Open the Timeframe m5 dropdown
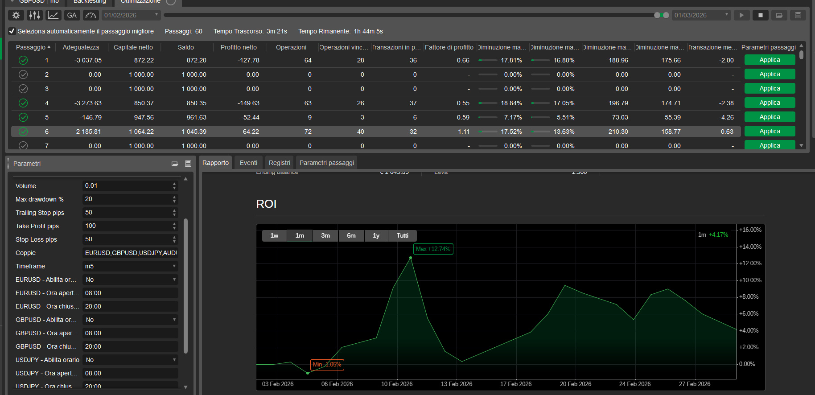The image size is (815, 395). point(130,266)
